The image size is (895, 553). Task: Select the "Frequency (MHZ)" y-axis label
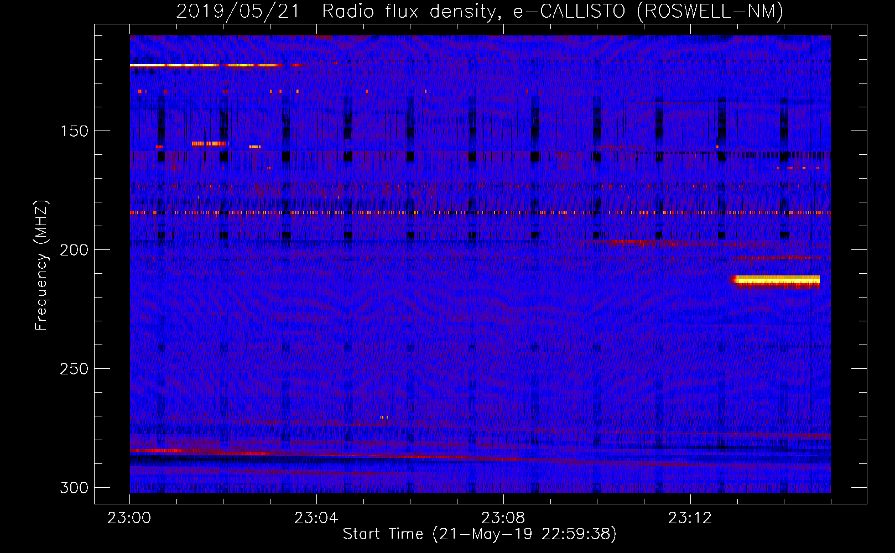(x=41, y=265)
